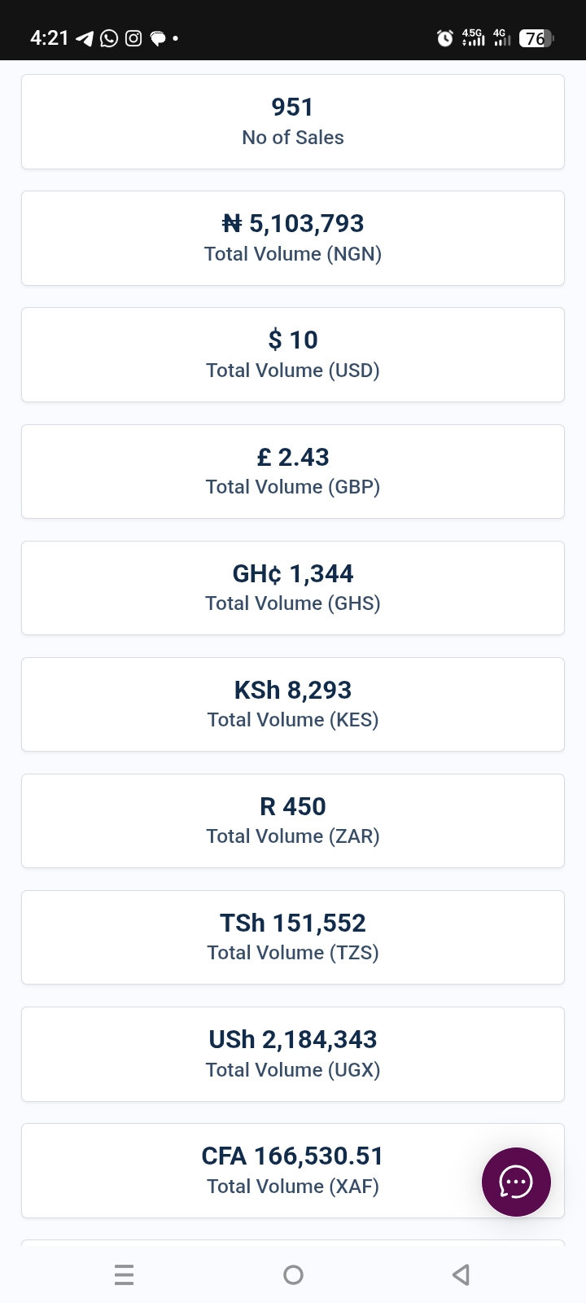
Task: Tap the battery level indicator
Action: point(536,38)
